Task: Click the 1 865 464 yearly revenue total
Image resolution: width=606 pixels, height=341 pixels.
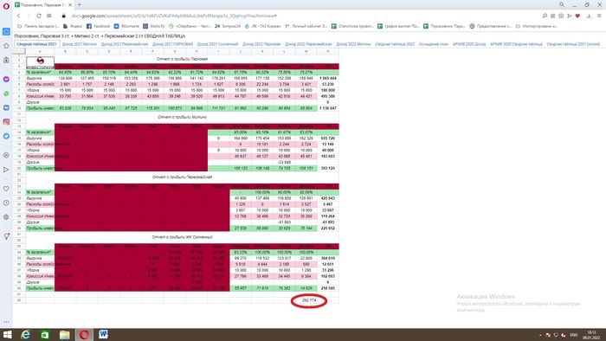Action: click(x=328, y=78)
